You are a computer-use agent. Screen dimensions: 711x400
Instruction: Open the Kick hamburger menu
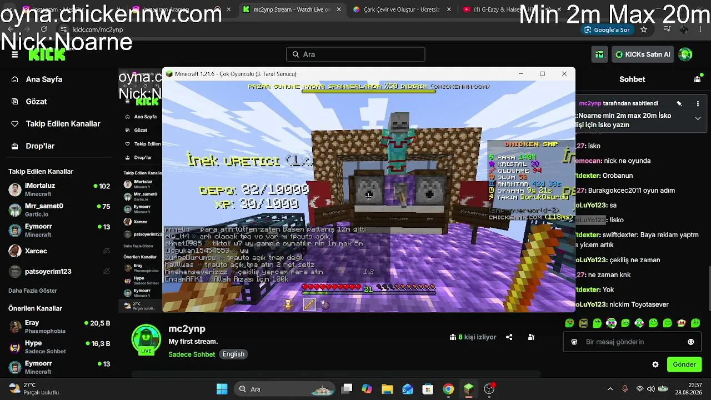(15, 54)
